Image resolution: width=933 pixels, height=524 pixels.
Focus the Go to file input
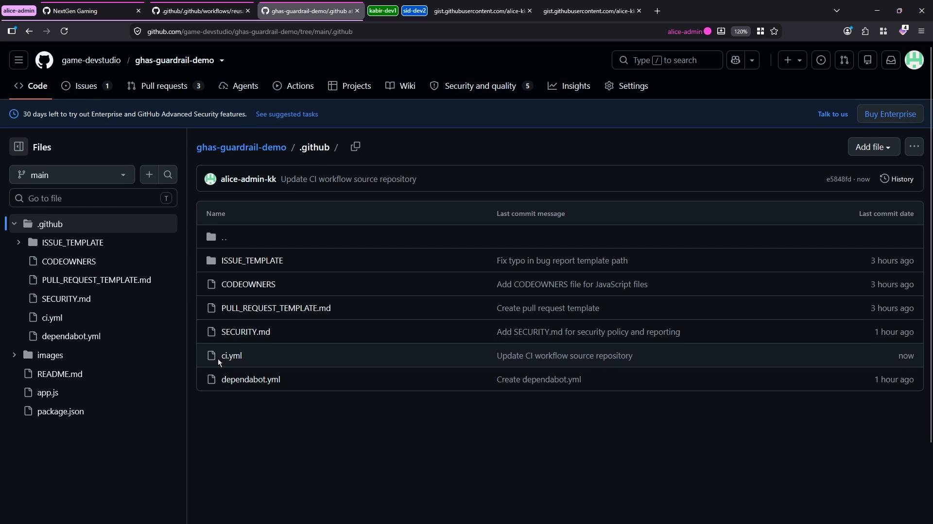(x=93, y=198)
